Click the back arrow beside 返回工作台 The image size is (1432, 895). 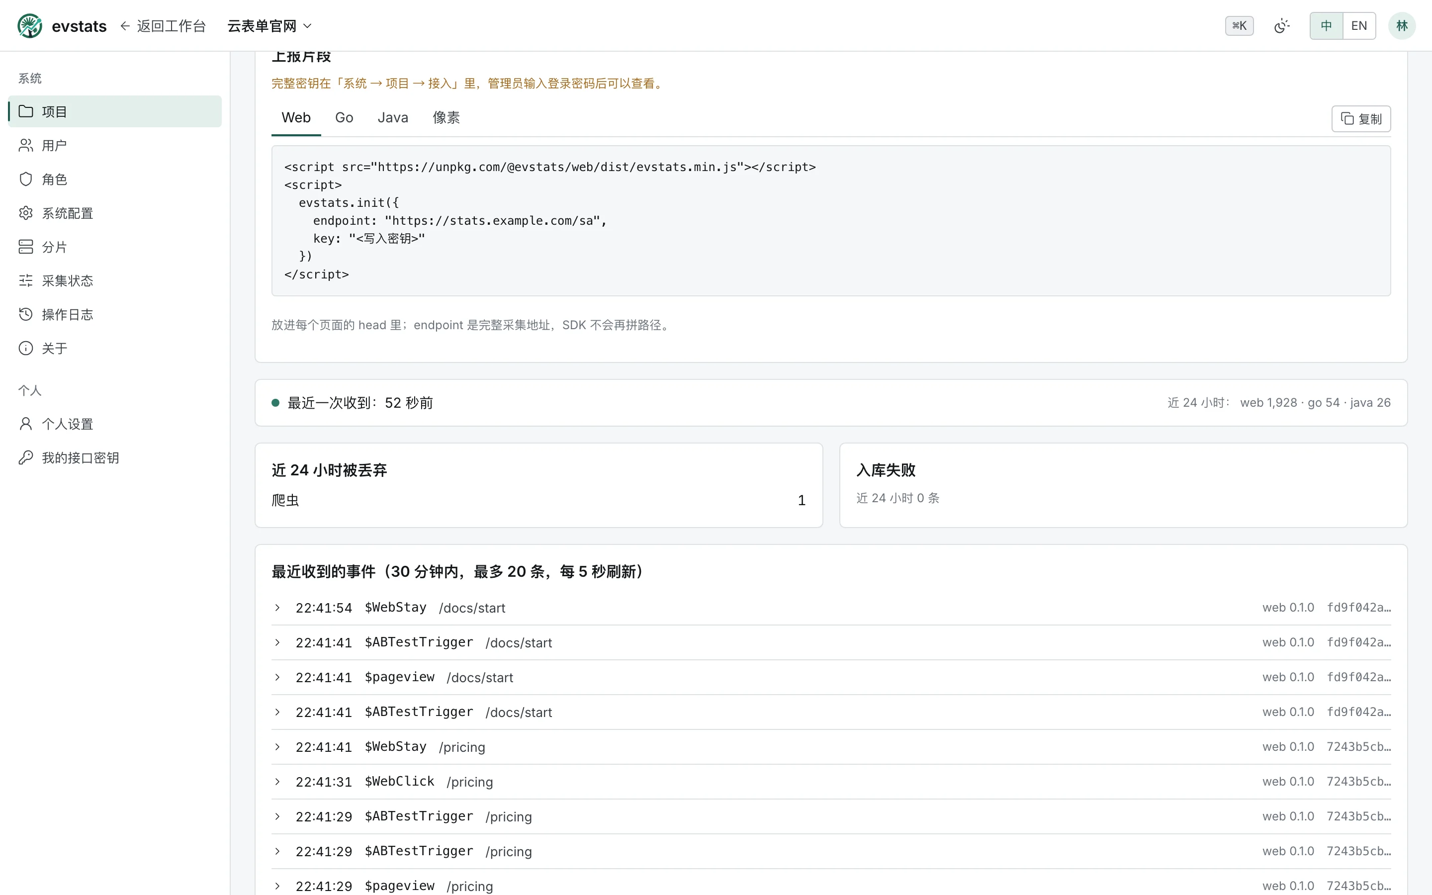[x=125, y=25]
